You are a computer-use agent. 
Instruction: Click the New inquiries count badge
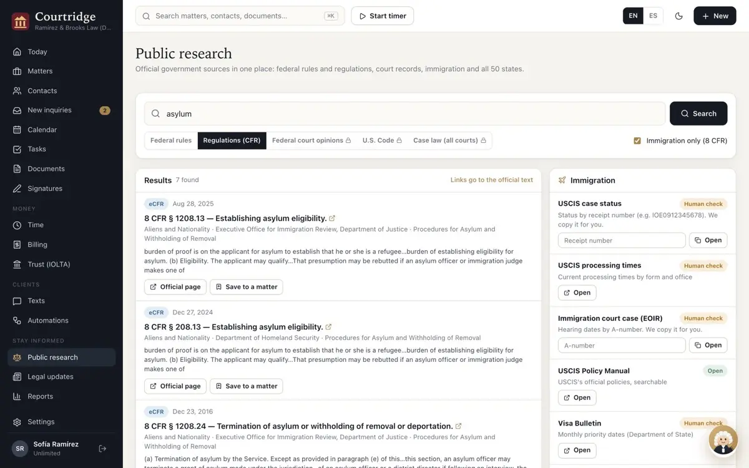point(105,110)
